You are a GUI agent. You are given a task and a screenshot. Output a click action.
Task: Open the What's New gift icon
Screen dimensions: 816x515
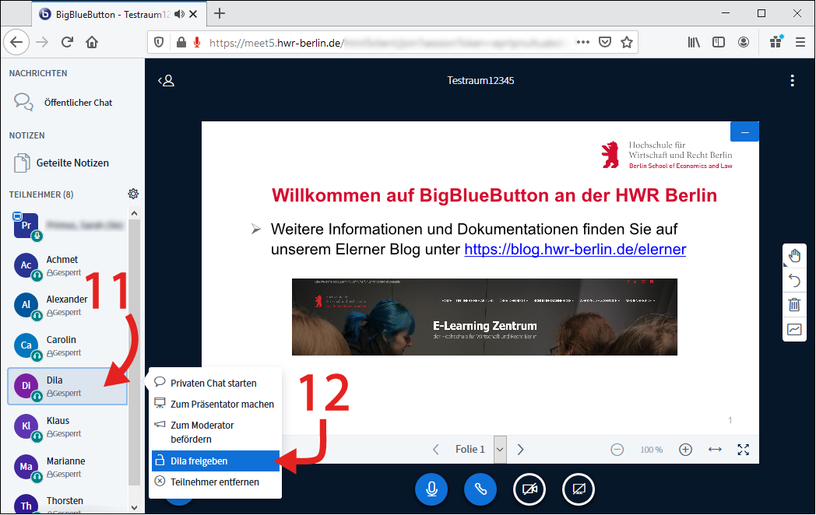point(776,41)
